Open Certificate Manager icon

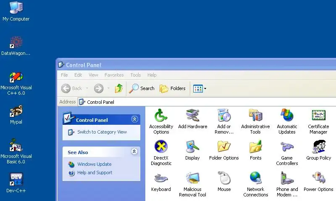click(318, 121)
